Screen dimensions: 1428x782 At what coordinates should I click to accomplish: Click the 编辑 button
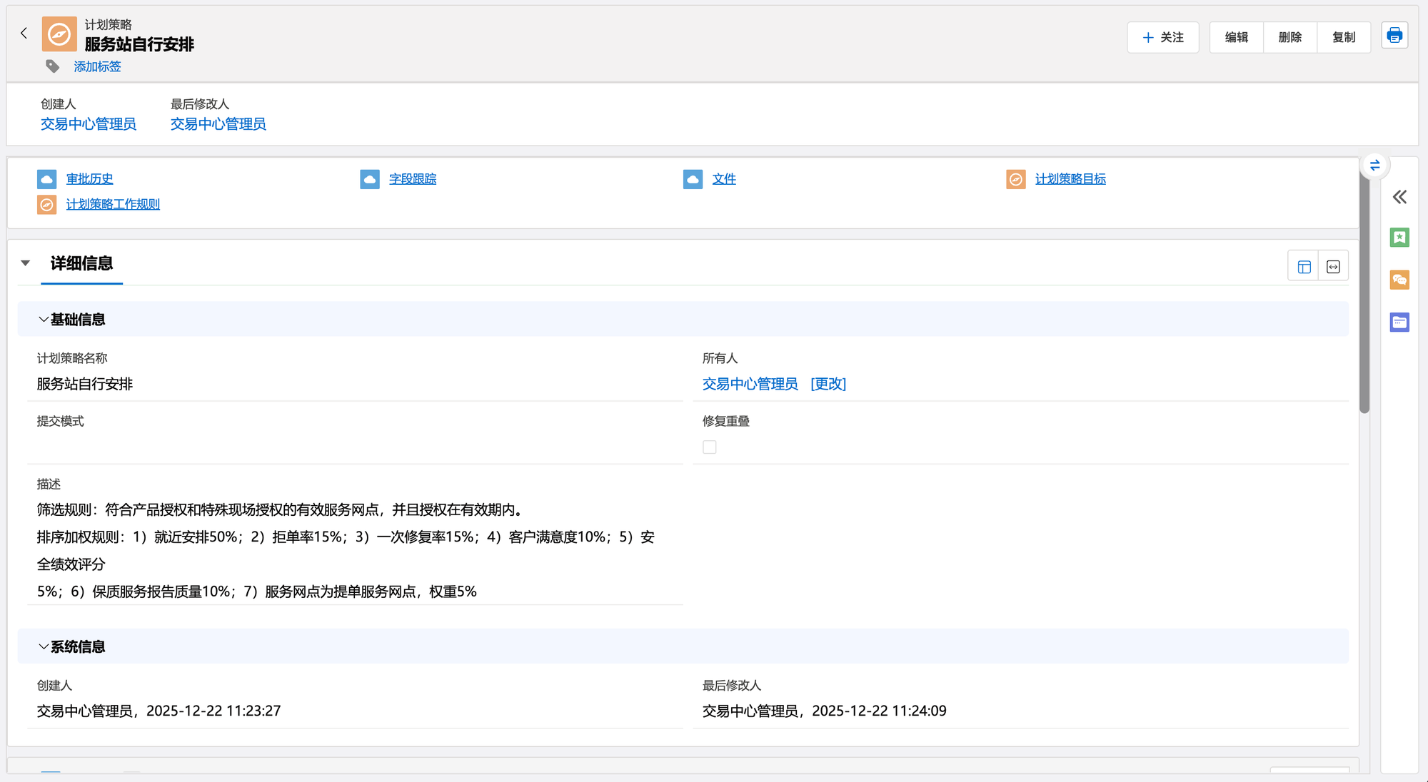pos(1236,37)
